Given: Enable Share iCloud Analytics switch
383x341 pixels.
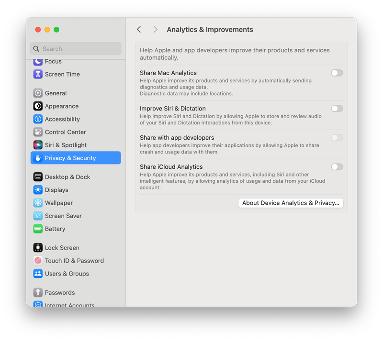Looking at the screenshot, I should pyautogui.click(x=337, y=167).
